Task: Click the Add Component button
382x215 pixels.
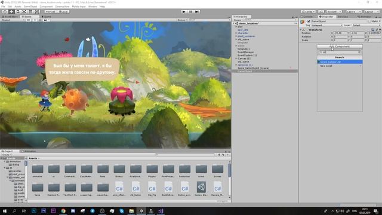Action: [x=340, y=47]
